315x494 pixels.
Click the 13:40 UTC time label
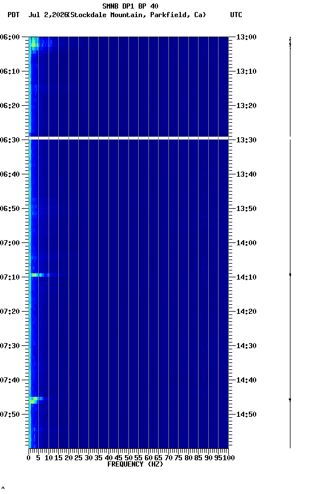pos(247,174)
